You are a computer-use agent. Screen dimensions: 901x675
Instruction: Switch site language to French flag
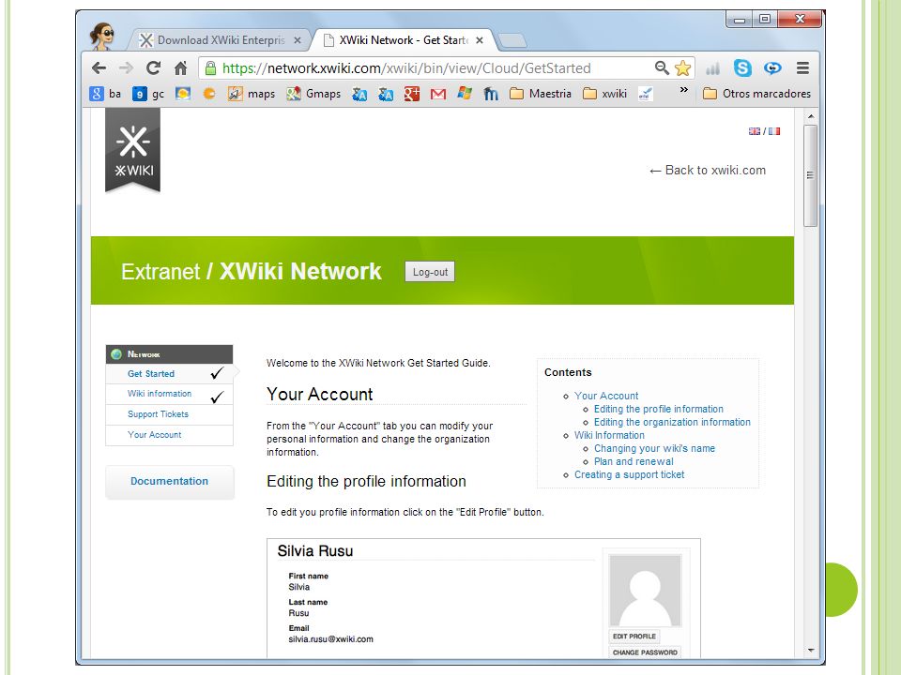(774, 131)
